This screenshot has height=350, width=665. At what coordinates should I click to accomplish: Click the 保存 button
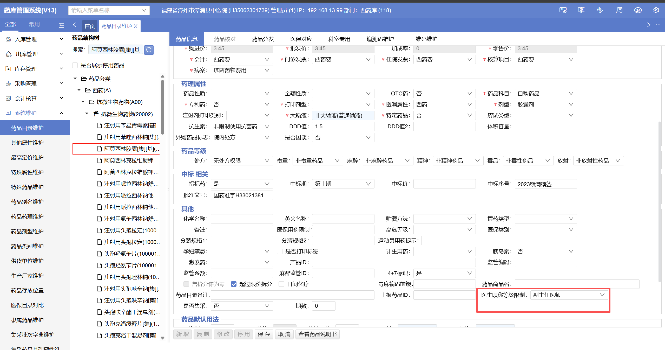click(264, 334)
